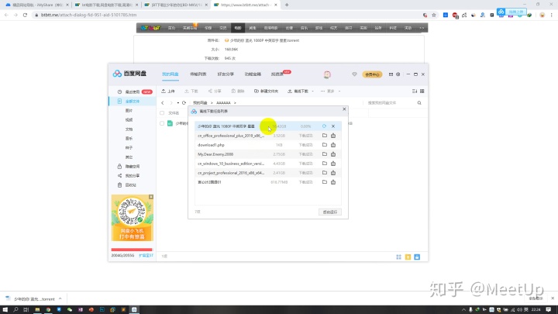Click the background run button in the dialog
This screenshot has height=314, width=558.
[330, 212]
